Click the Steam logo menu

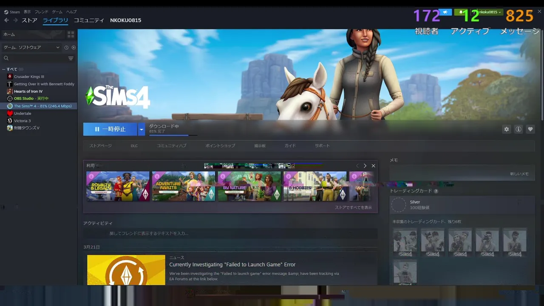pyautogui.click(x=6, y=12)
